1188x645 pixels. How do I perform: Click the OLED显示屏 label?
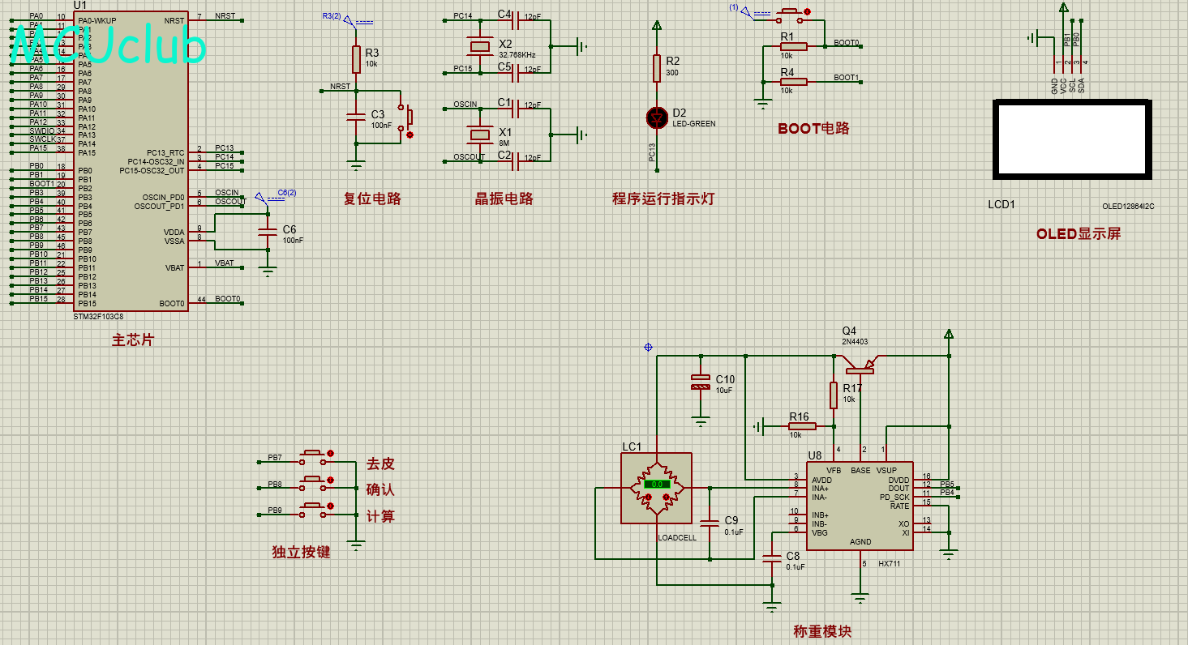(1079, 233)
